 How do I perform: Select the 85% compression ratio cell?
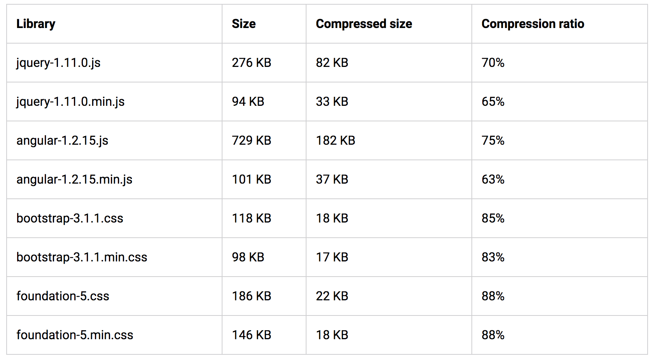[493, 218]
